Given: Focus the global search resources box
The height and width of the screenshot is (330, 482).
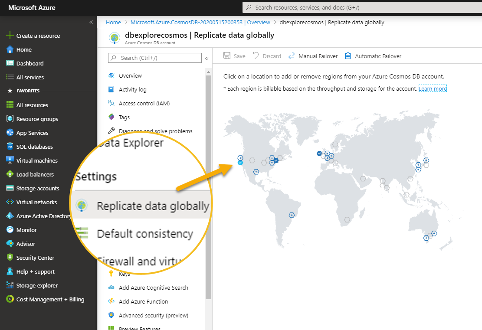Looking at the screenshot, I should 362,8.
